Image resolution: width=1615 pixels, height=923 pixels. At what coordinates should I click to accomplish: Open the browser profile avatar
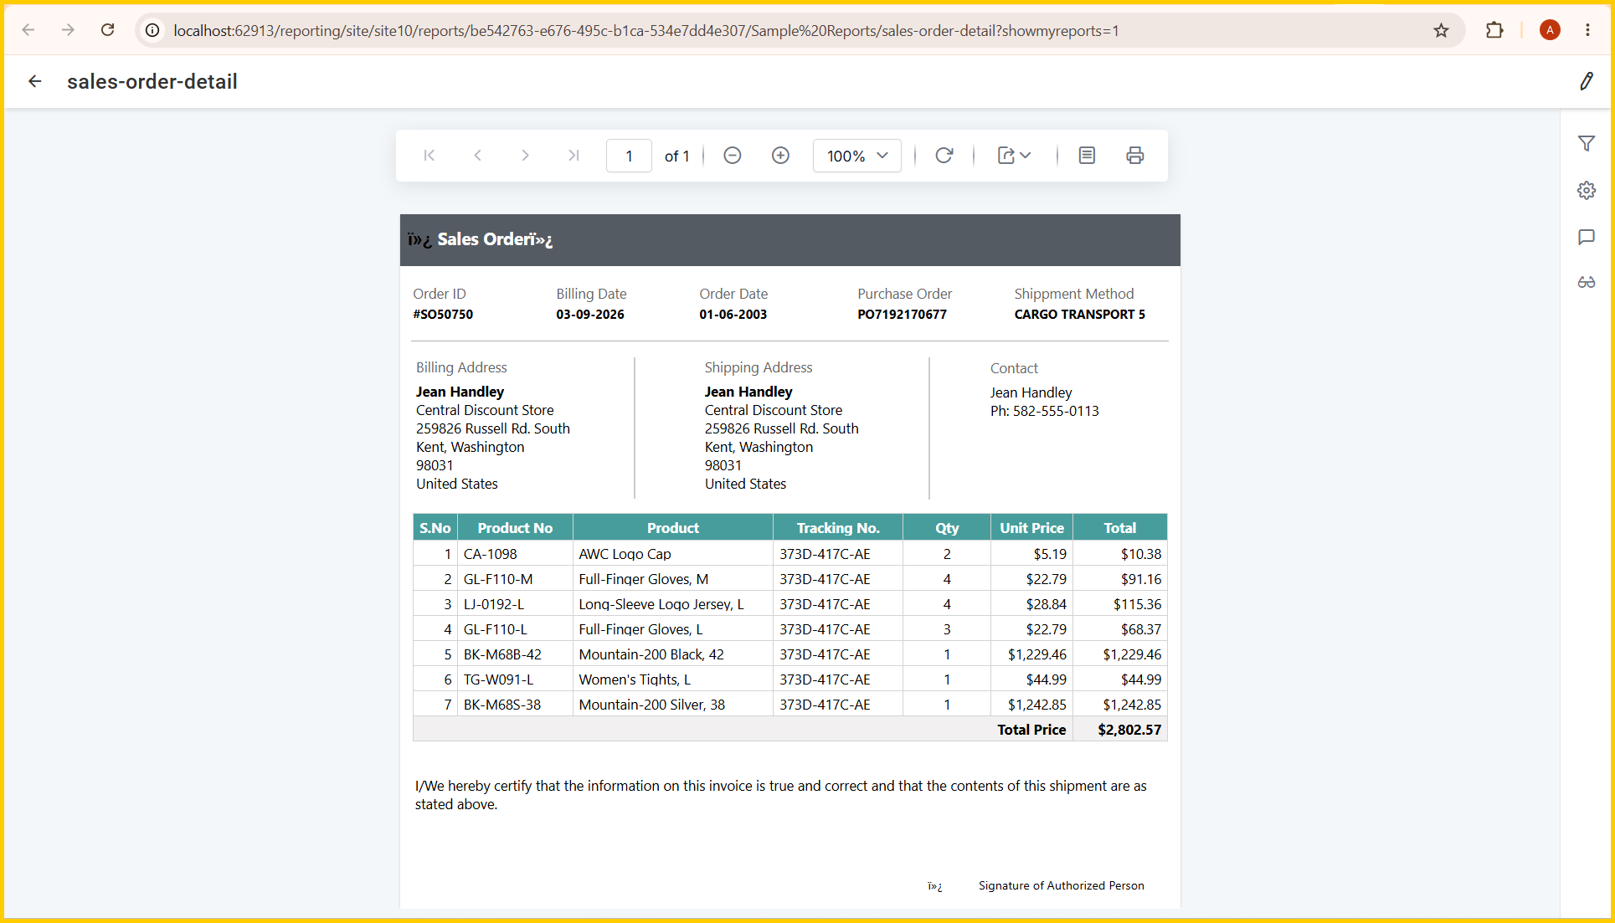[1550, 30]
